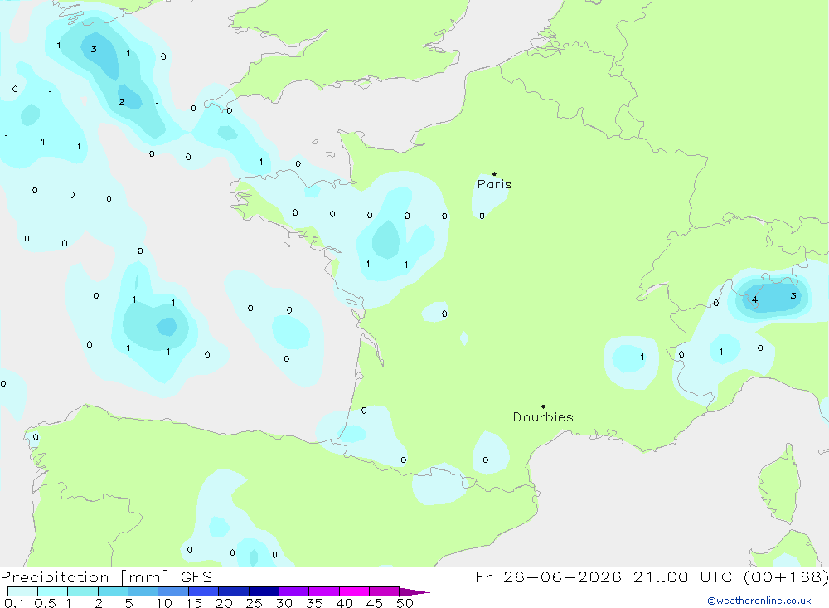Click the precipitation value 4 over the Alps

click(x=755, y=300)
